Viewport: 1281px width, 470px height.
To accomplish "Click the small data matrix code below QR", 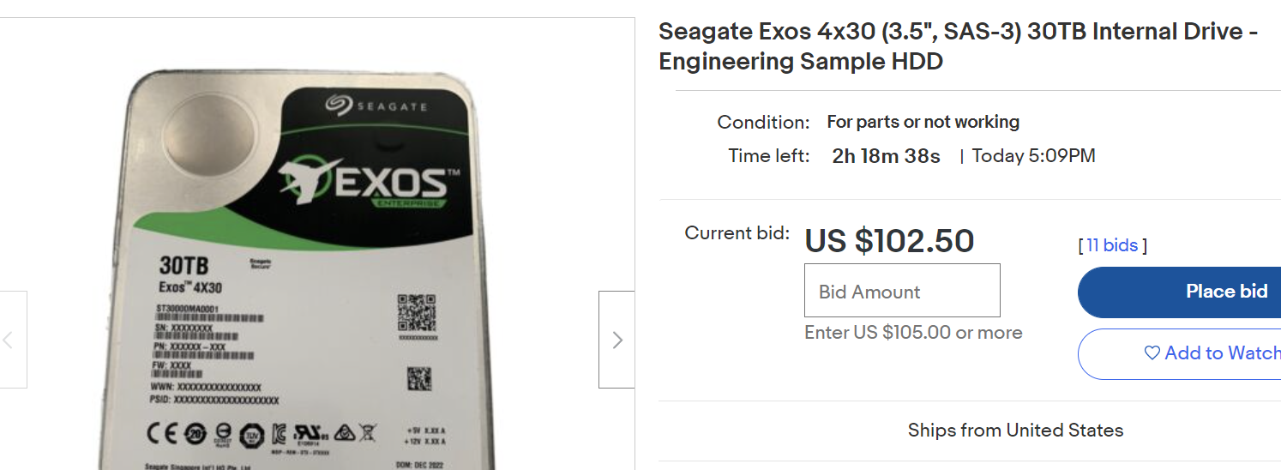I will pyautogui.click(x=418, y=378).
